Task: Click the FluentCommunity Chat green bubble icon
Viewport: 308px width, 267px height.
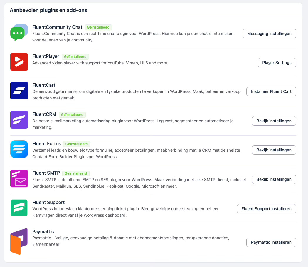Action: point(19,32)
